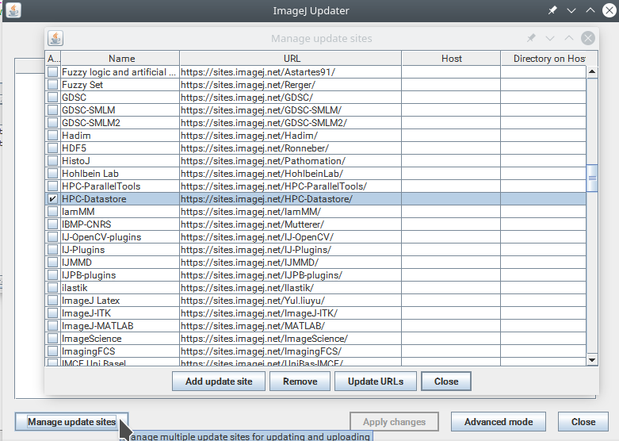Image resolution: width=619 pixels, height=441 pixels.
Task: Toggle the ImageScience checkbox
Action: tap(52, 339)
